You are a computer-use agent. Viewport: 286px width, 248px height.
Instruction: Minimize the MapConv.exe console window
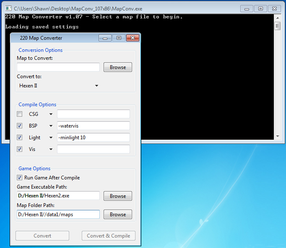(247, 9)
